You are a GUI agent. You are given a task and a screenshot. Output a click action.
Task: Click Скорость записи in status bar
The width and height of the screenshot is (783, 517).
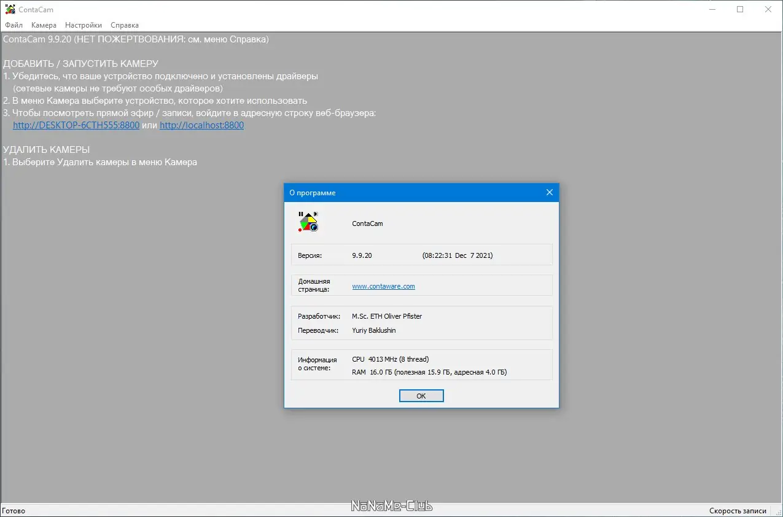click(738, 511)
